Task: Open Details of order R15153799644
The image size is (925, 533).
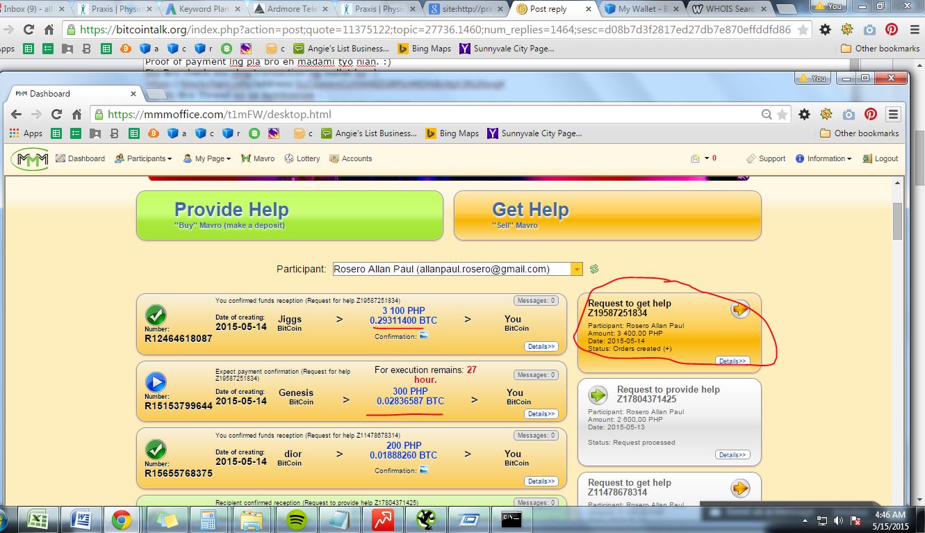Action: point(541,413)
